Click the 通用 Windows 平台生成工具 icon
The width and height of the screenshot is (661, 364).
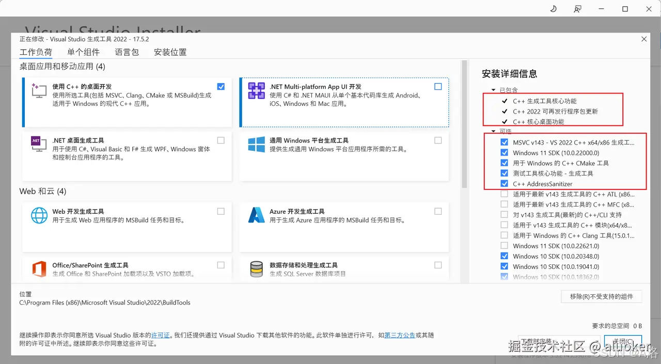256,144
